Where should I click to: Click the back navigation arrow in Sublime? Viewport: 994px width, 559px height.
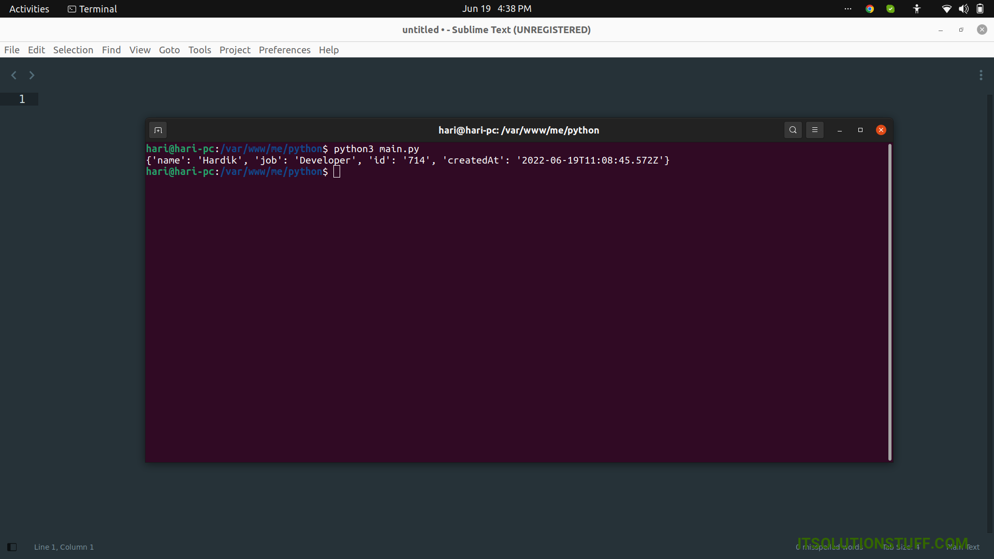(13, 75)
